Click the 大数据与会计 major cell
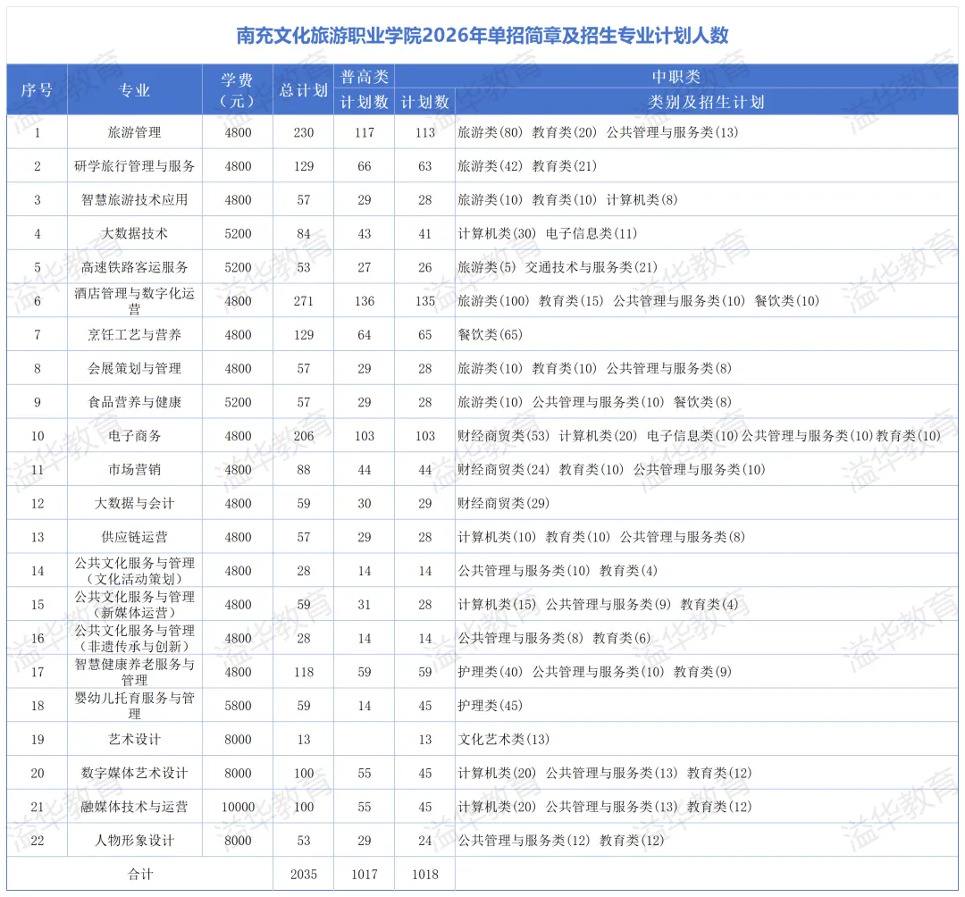The height and width of the screenshot is (897, 965). [135, 503]
